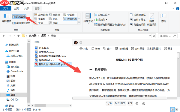This screenshot has width=180, height=112.
Task: Switch to the Share (共享) tab
Action: point(27,9)
